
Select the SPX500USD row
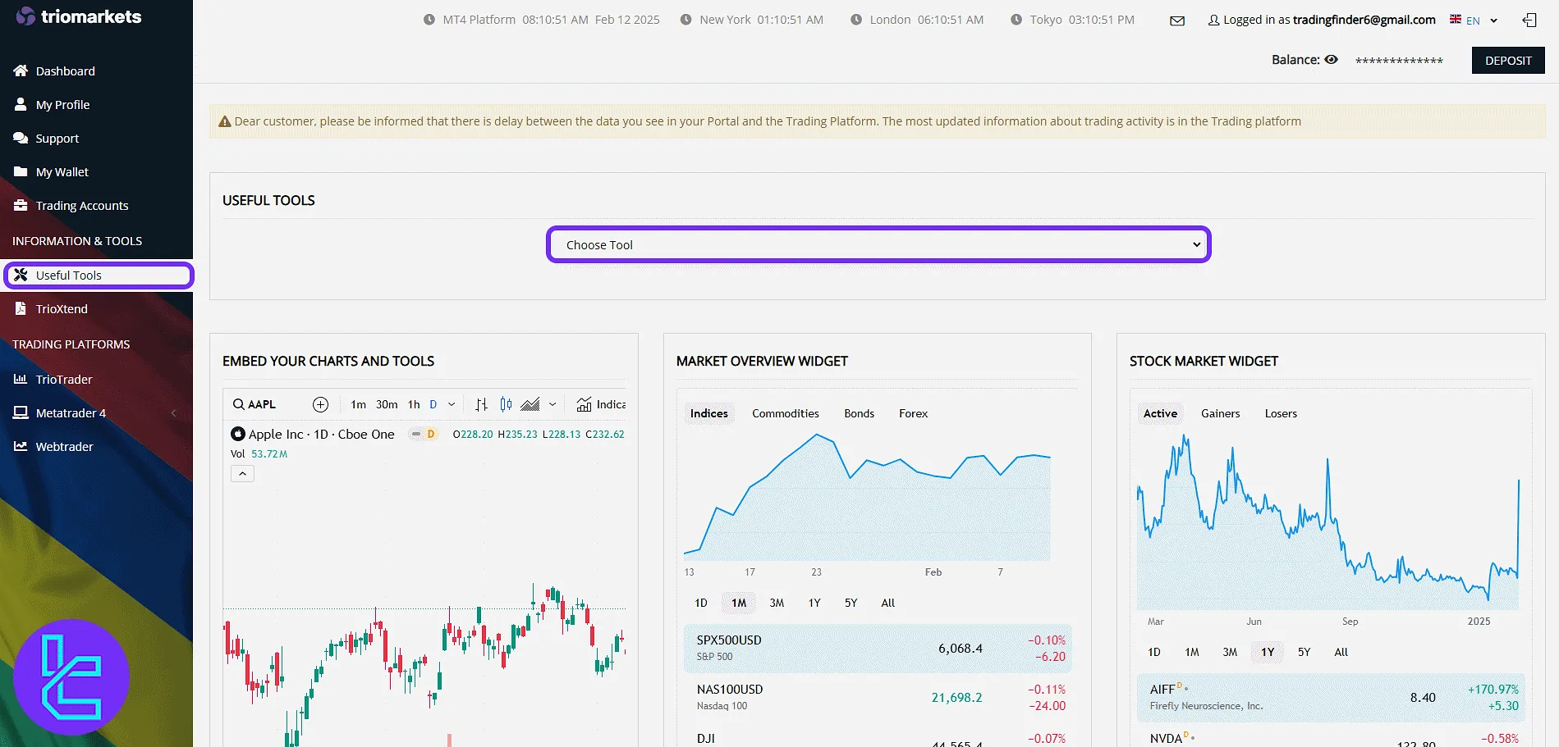[878, 648]
